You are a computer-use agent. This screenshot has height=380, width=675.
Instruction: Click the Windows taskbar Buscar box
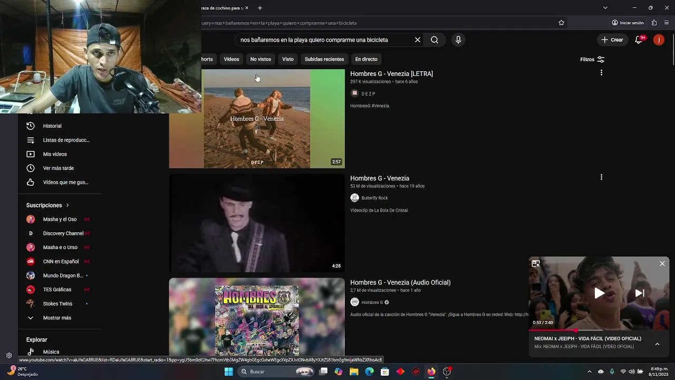tap(276, 372)
